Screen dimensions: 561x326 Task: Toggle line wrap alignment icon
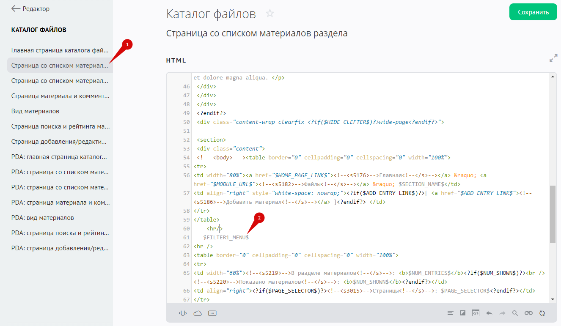point(451,313)
